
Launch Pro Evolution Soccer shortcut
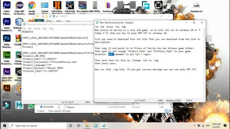coord(83,7)
